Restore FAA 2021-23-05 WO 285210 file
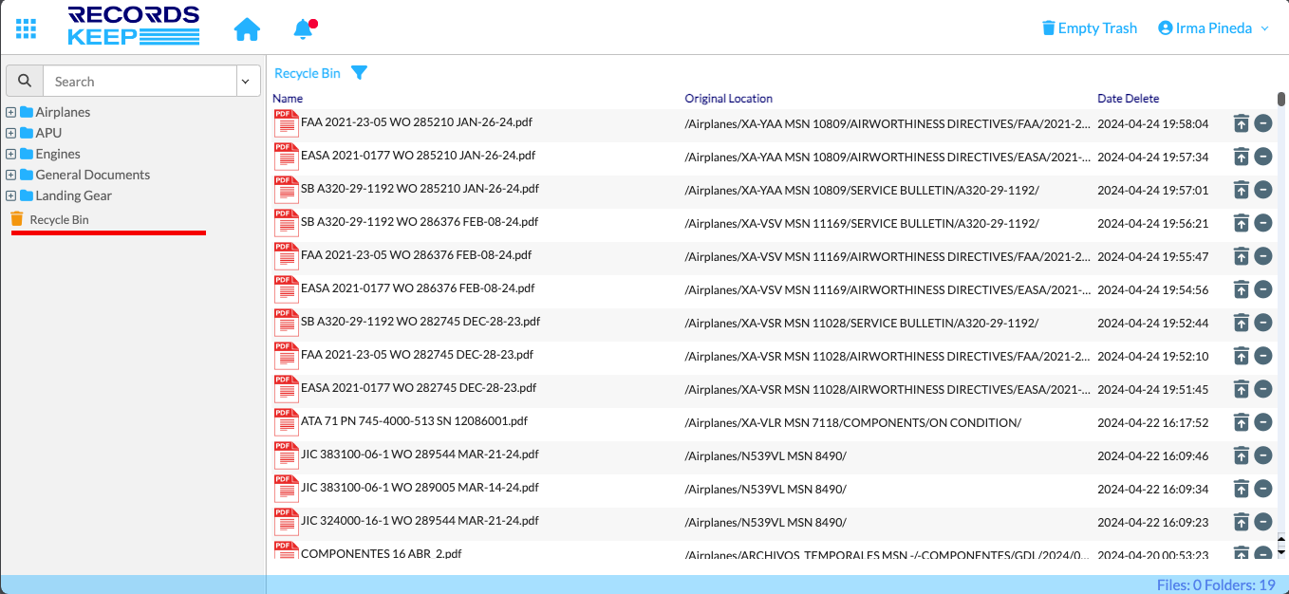 click(1241, 123)
